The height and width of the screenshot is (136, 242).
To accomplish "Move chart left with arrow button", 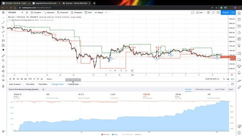I will 121,71.
